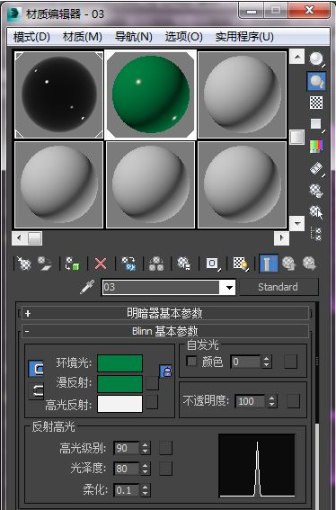Click the diffuse 漫反射 map button
Screen dimensions: 336x510
(152, 383)
